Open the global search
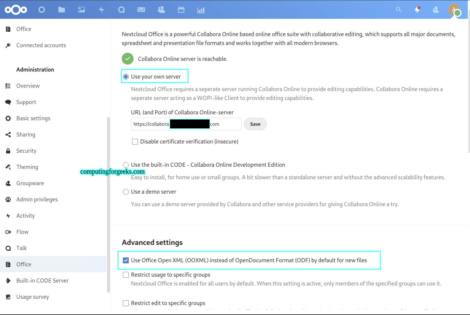The height and width of the screenshot is (315, 470). (x=398, y=10)
